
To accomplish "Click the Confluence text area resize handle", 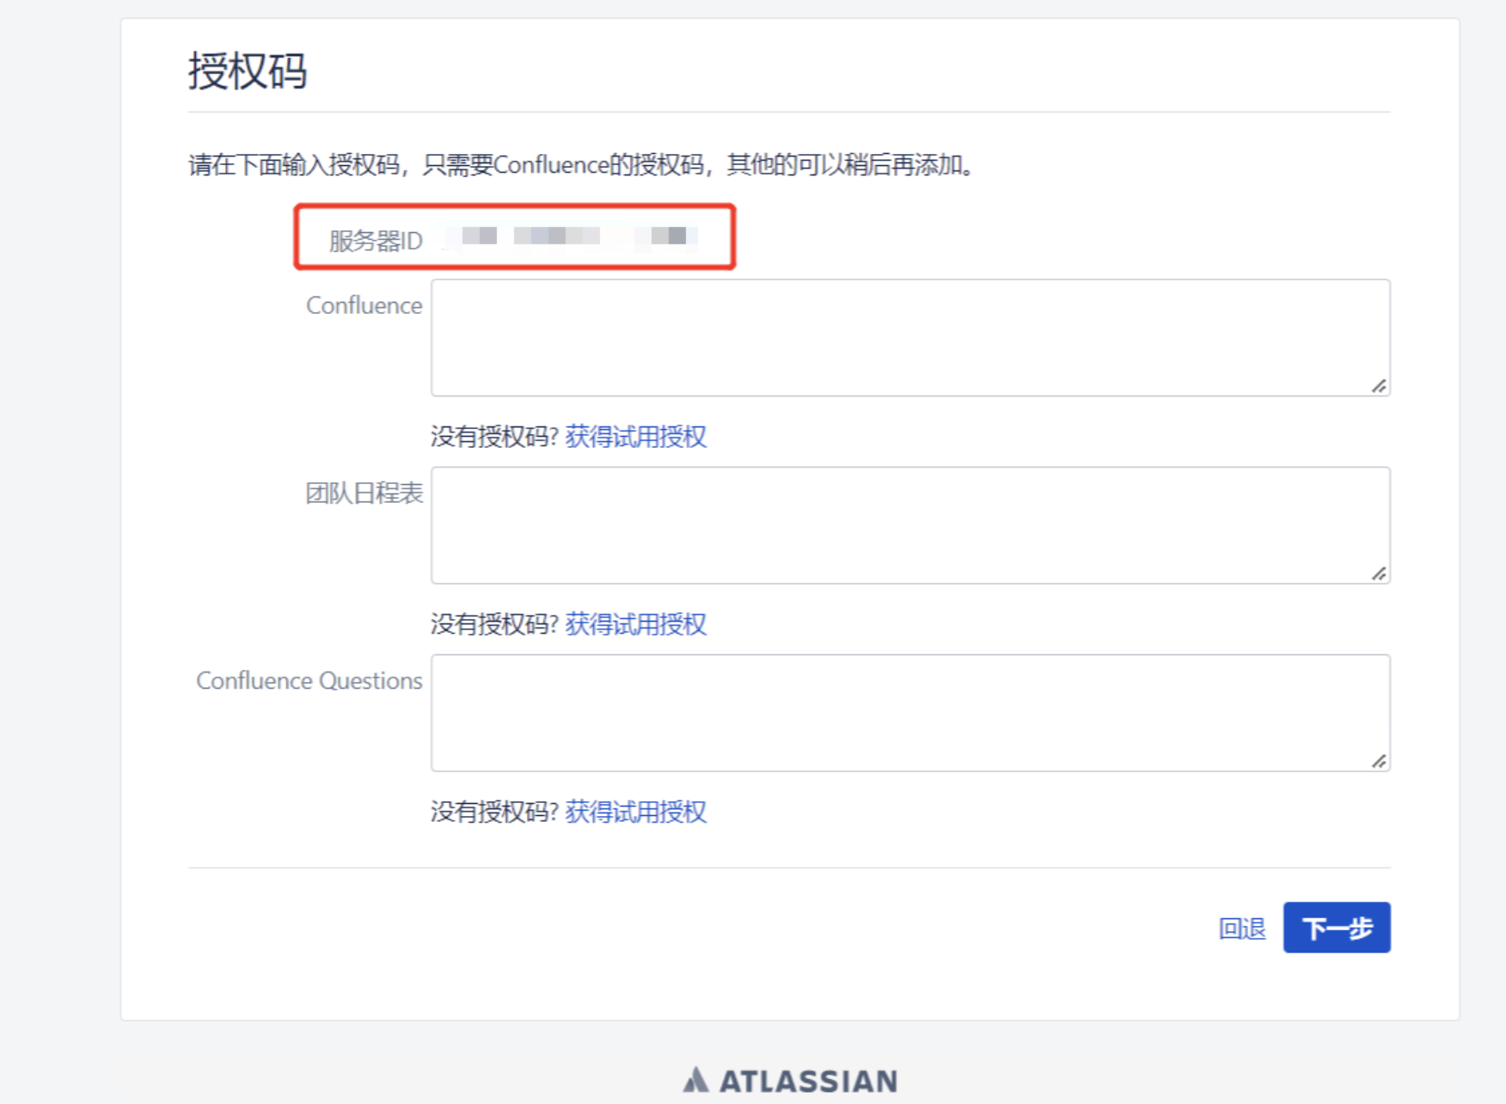I will 1379,386.
